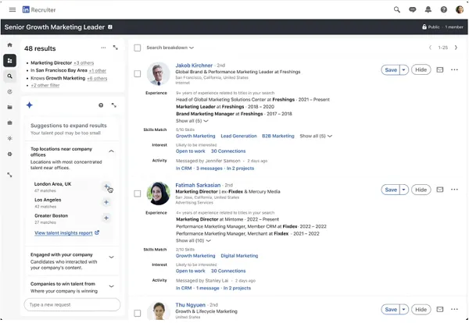Open more actions for Jakob Kirchner
Viewport: 469px width, 323px height.
click(454, 70)
